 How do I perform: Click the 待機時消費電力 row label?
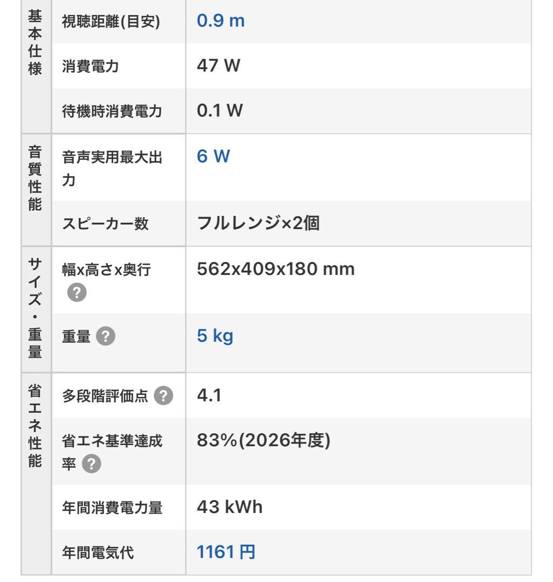coord(113,112)
